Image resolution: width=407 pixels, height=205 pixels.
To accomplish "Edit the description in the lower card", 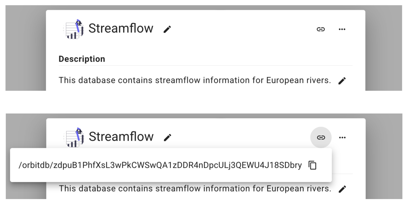I will [x=342, y=189].
